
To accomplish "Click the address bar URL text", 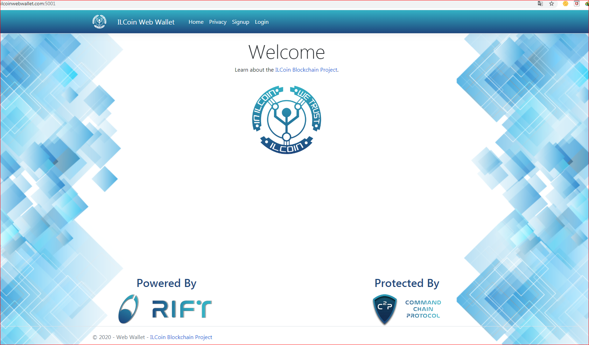I will tap(28, 3).
